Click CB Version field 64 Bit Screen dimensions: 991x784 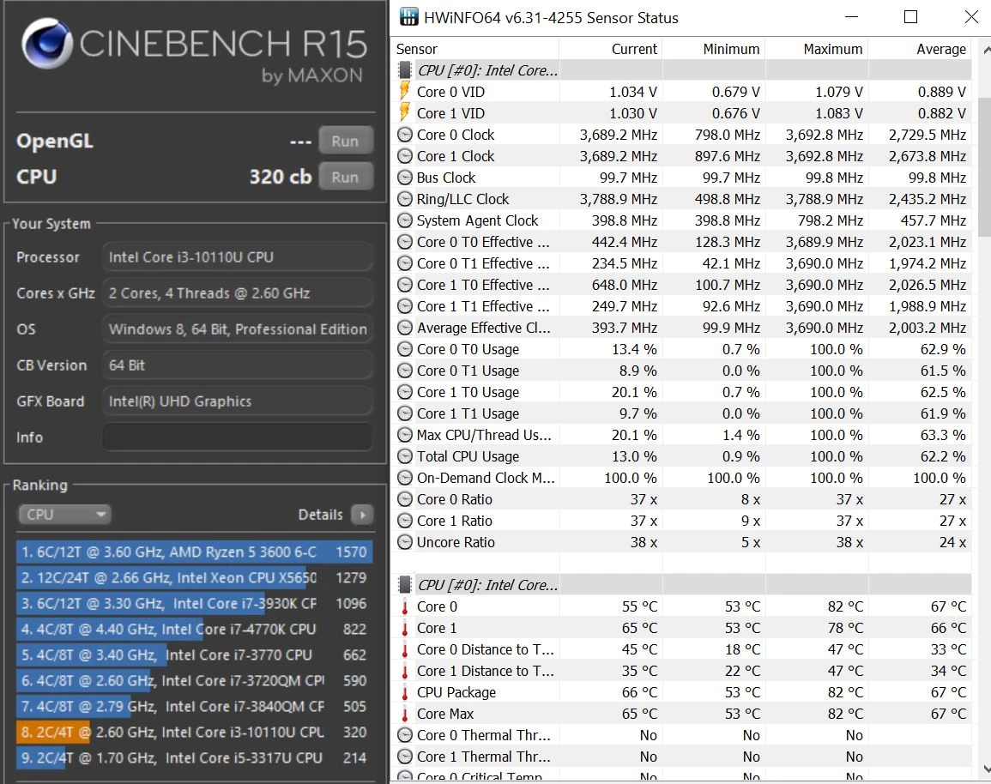237,365
